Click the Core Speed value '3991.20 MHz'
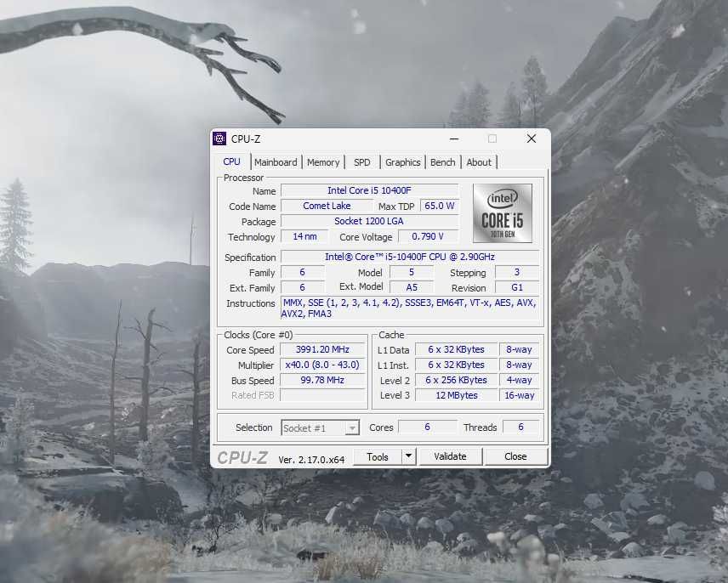This screenshot has height=583, width=728. click(322, 349)
